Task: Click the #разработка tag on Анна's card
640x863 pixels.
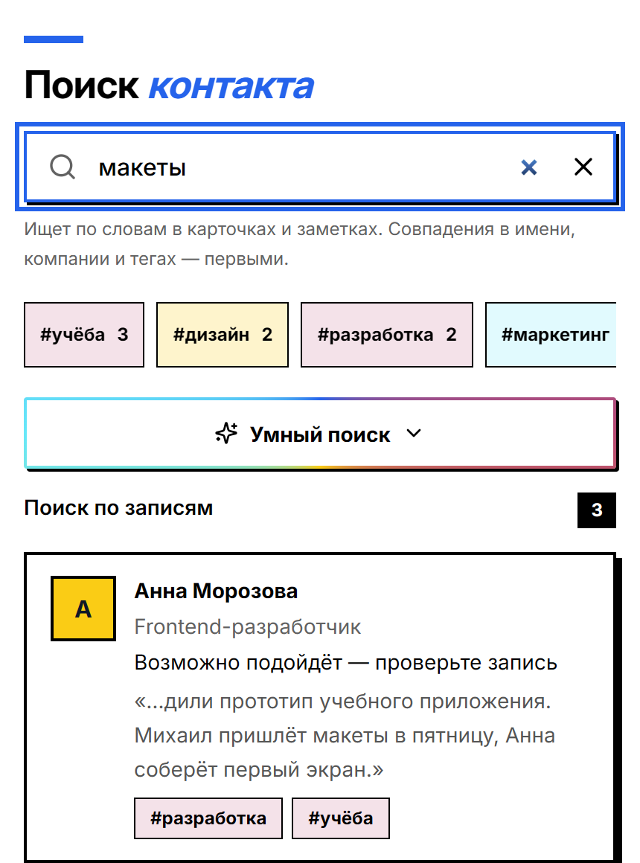Action: tap(208, 818)
